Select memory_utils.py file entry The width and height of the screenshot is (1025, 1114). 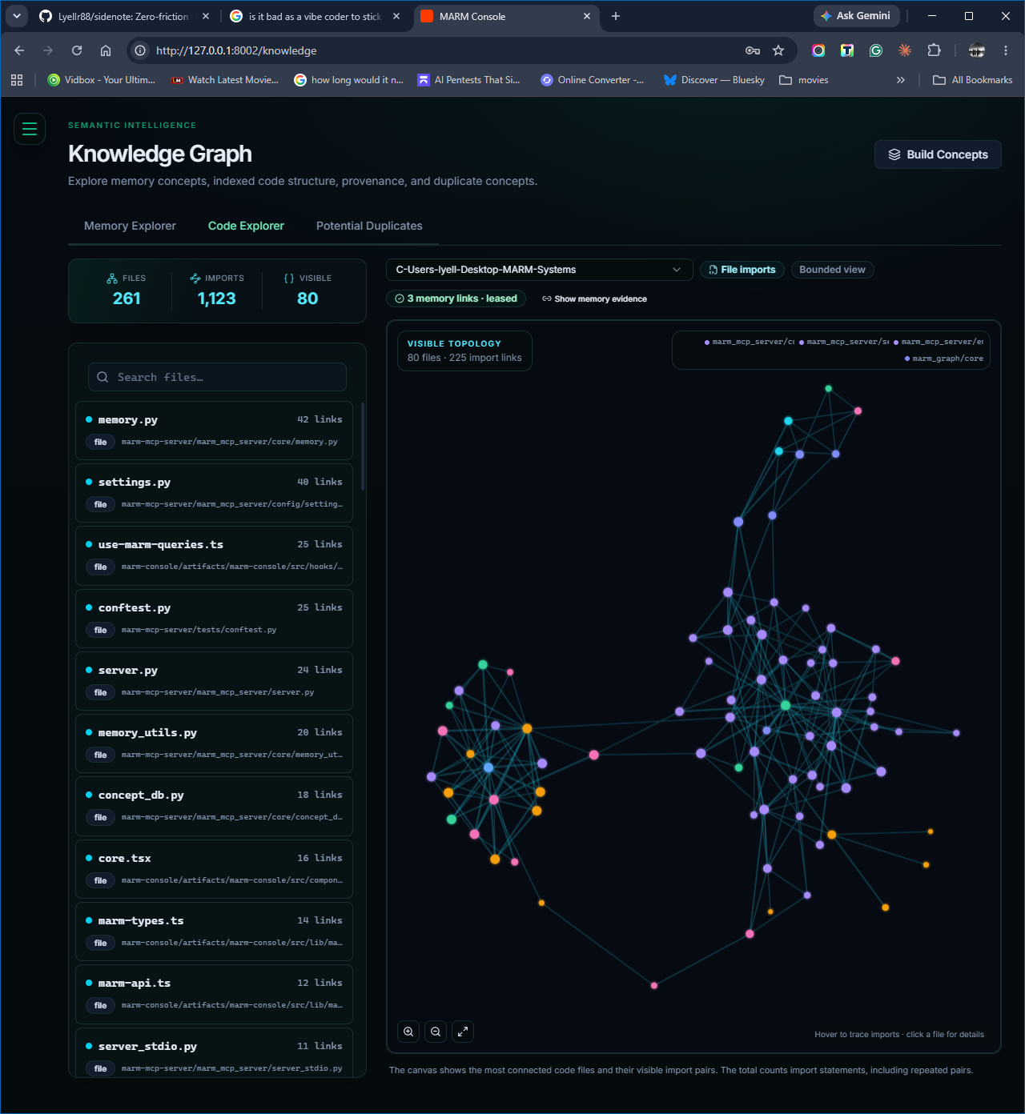214,743
